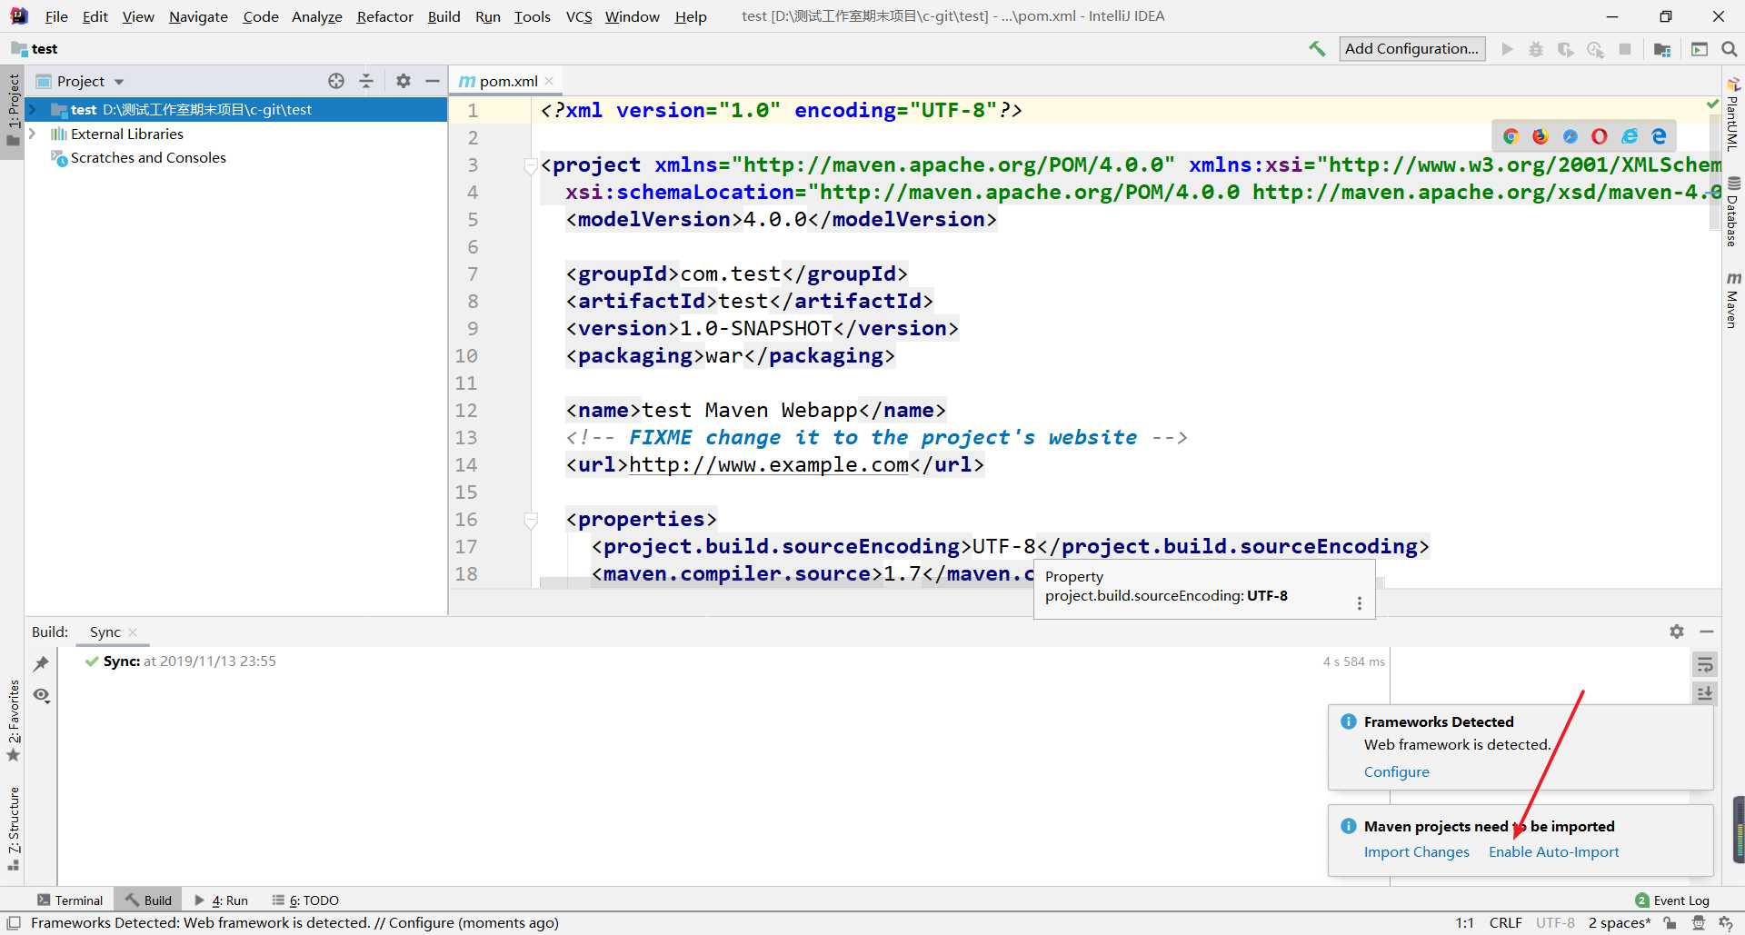This screenshot has width=1745, height=935.
Task: Collapse all in the Project panel
Action: click(366, 81)
